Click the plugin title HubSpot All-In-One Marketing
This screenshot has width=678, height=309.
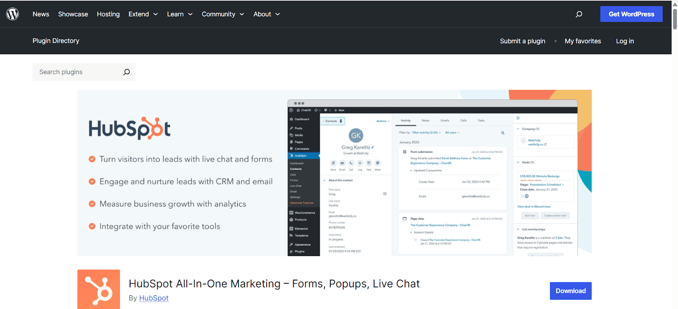point(274,284)
